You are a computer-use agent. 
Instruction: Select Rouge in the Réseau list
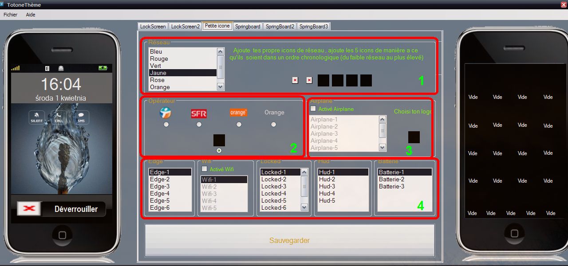pyautogui.click(x=182, y=59)
